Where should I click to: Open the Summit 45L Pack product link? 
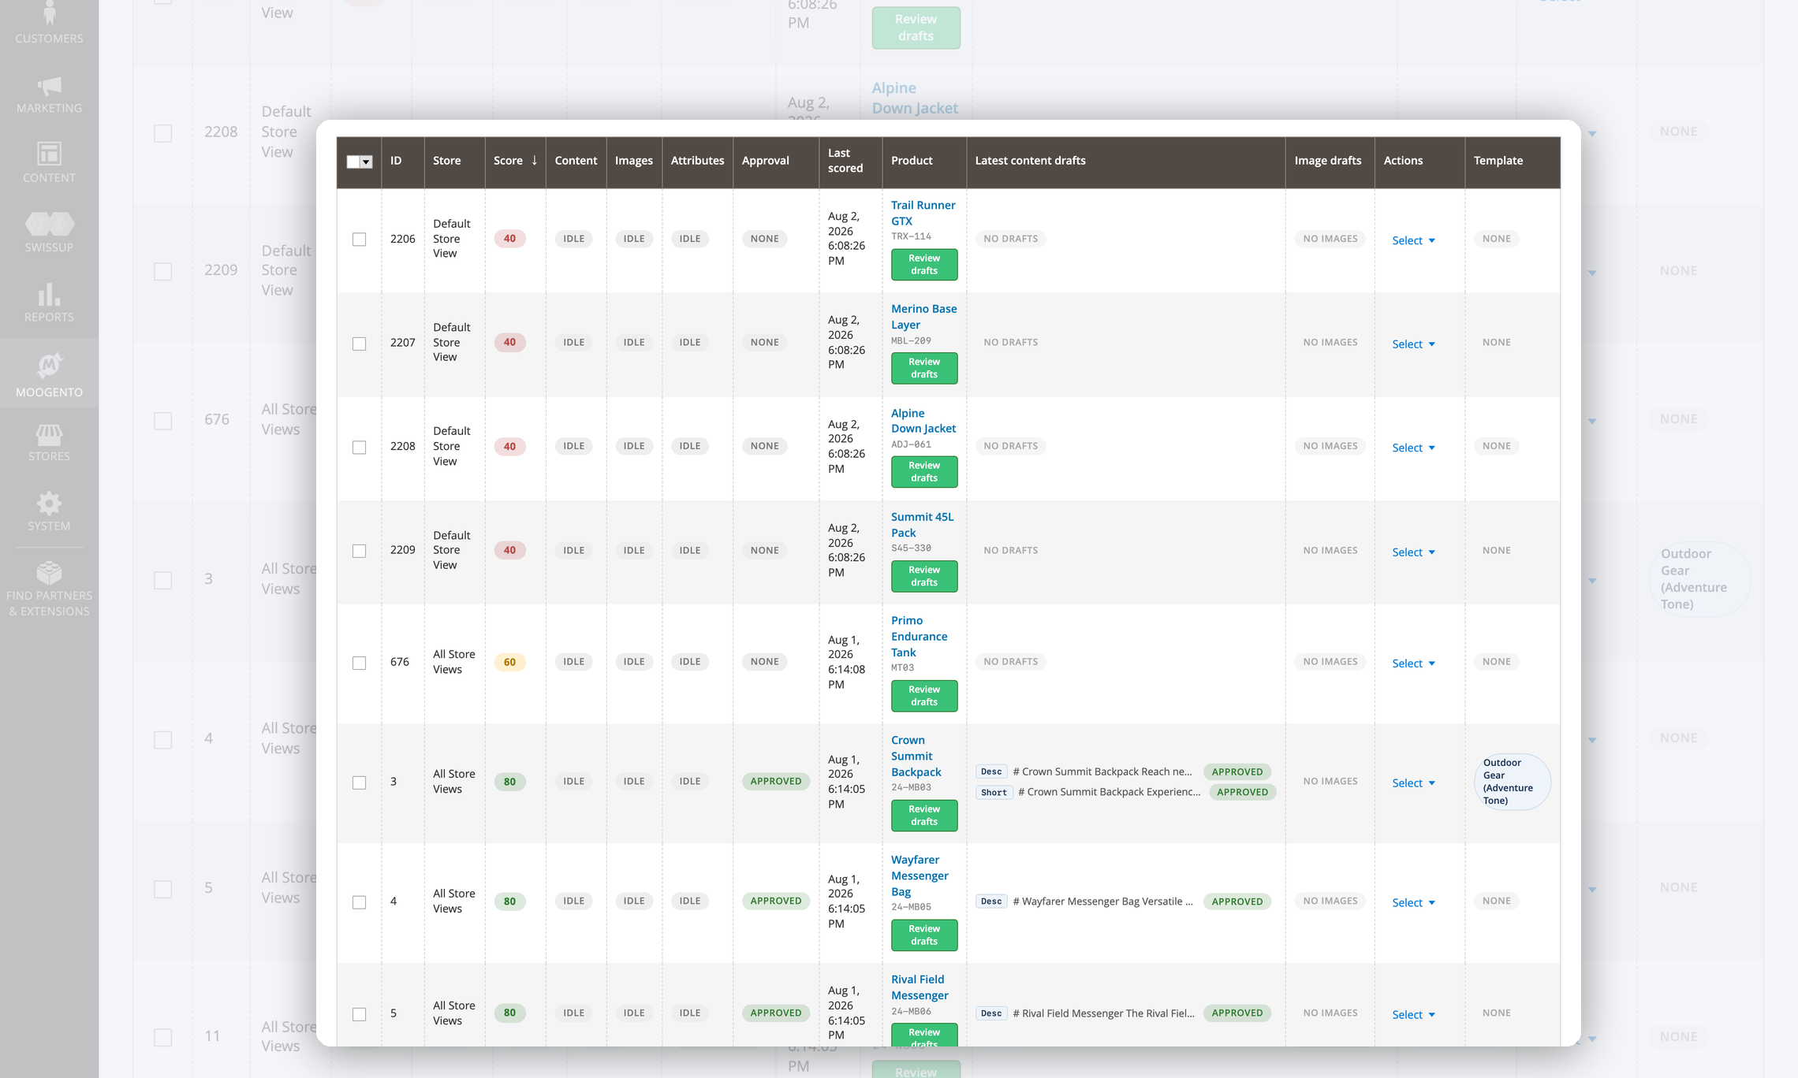922,525
